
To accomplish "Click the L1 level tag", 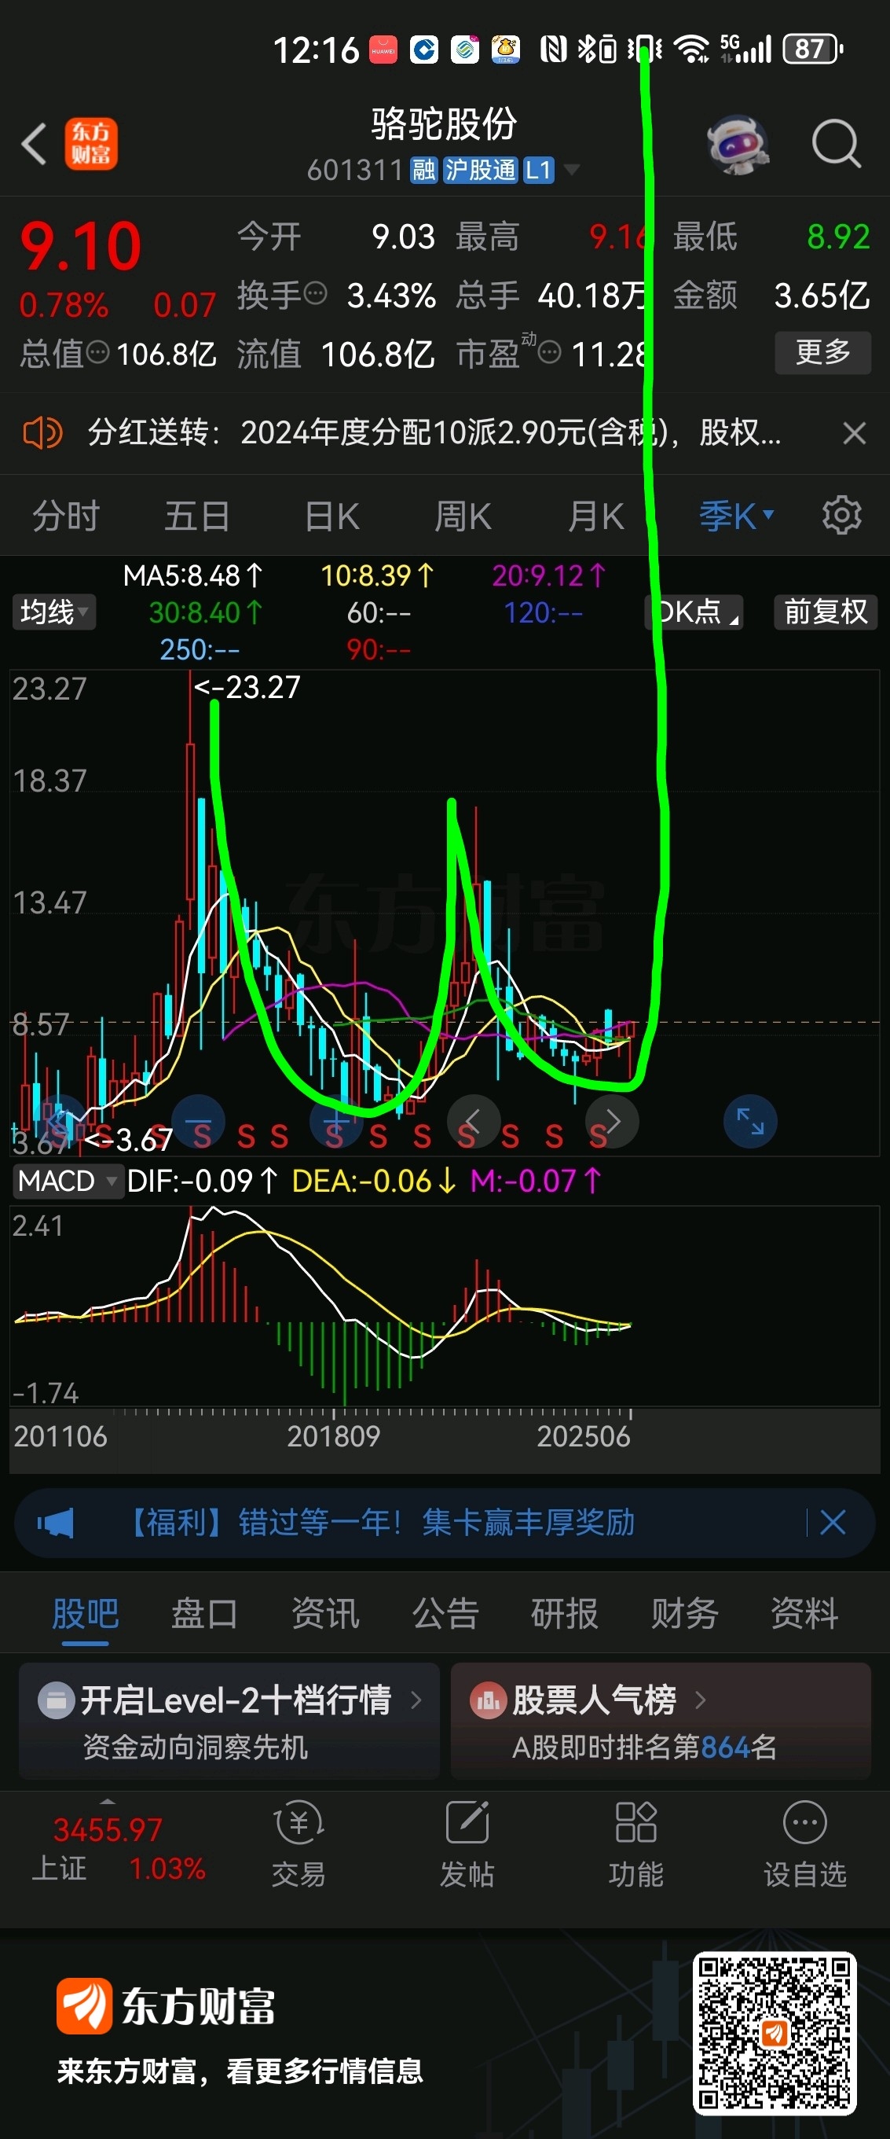I will [x=537, y=171].
